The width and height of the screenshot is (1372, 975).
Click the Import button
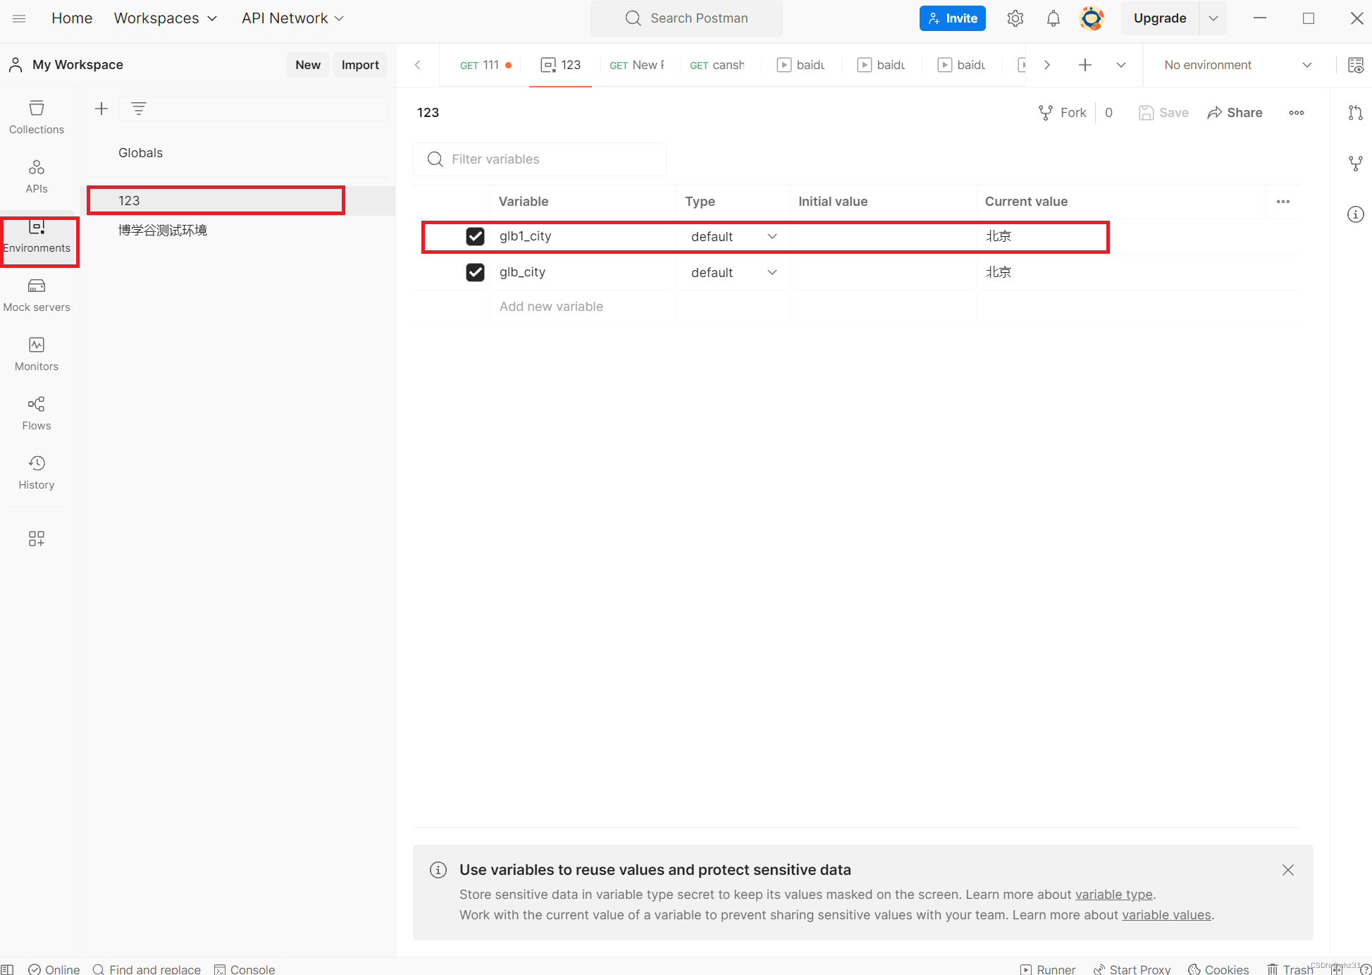point(360,65)
